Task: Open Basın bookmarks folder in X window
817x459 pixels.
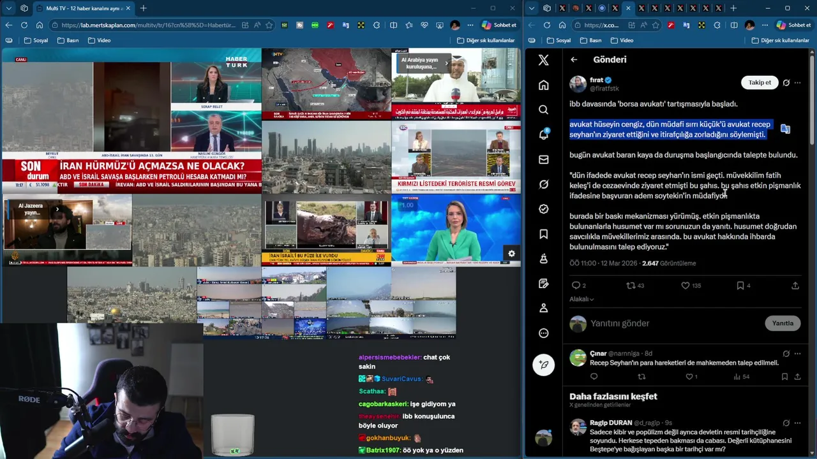Action: click(x=591, y=40)
